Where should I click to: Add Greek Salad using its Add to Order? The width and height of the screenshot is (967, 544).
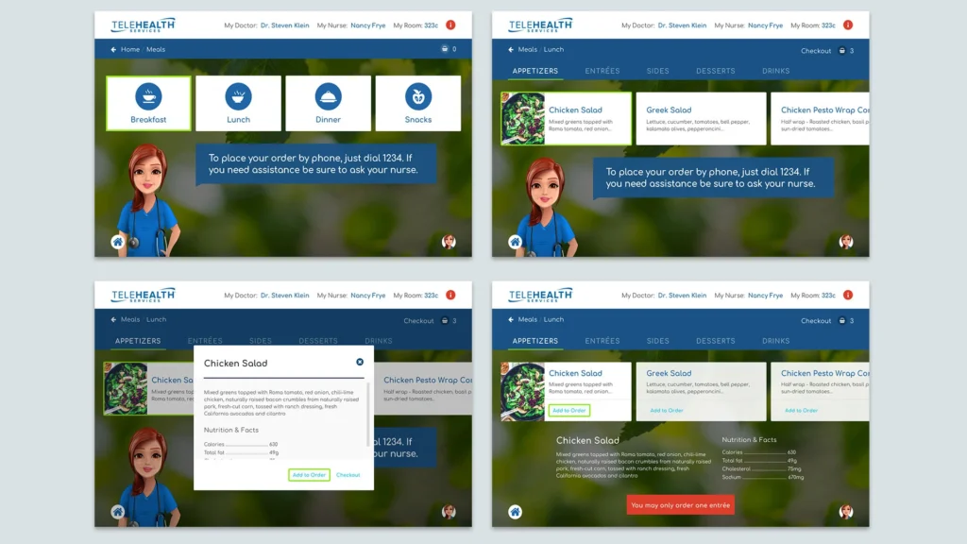click(667, 411)
